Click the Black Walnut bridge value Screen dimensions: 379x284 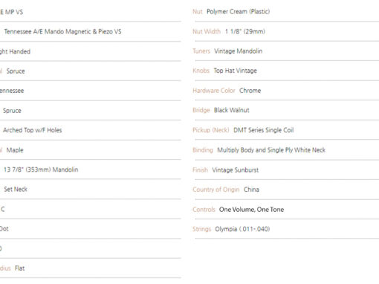click(231, 110)
